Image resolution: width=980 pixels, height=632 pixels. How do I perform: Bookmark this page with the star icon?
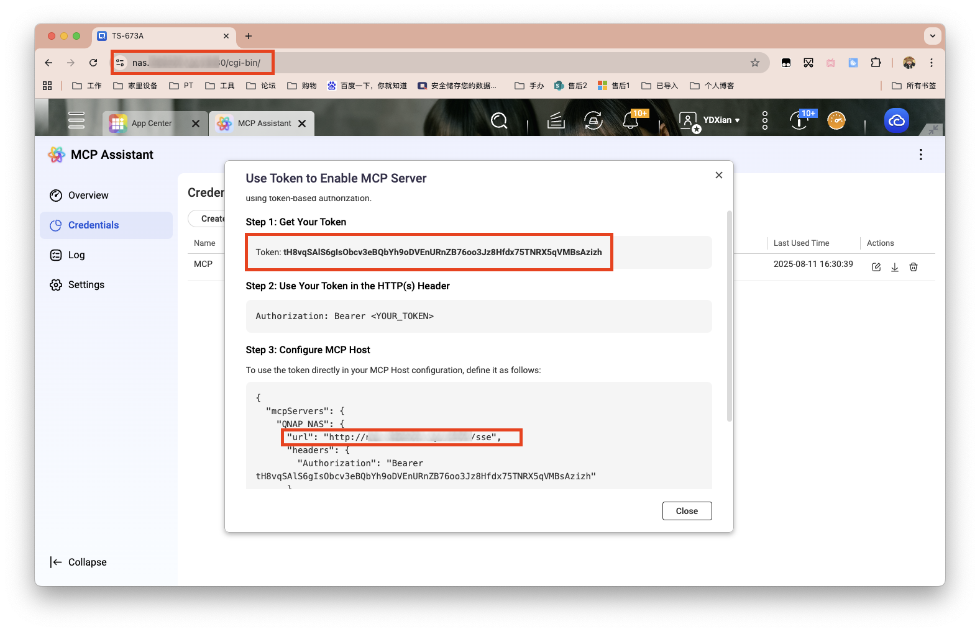755,63
